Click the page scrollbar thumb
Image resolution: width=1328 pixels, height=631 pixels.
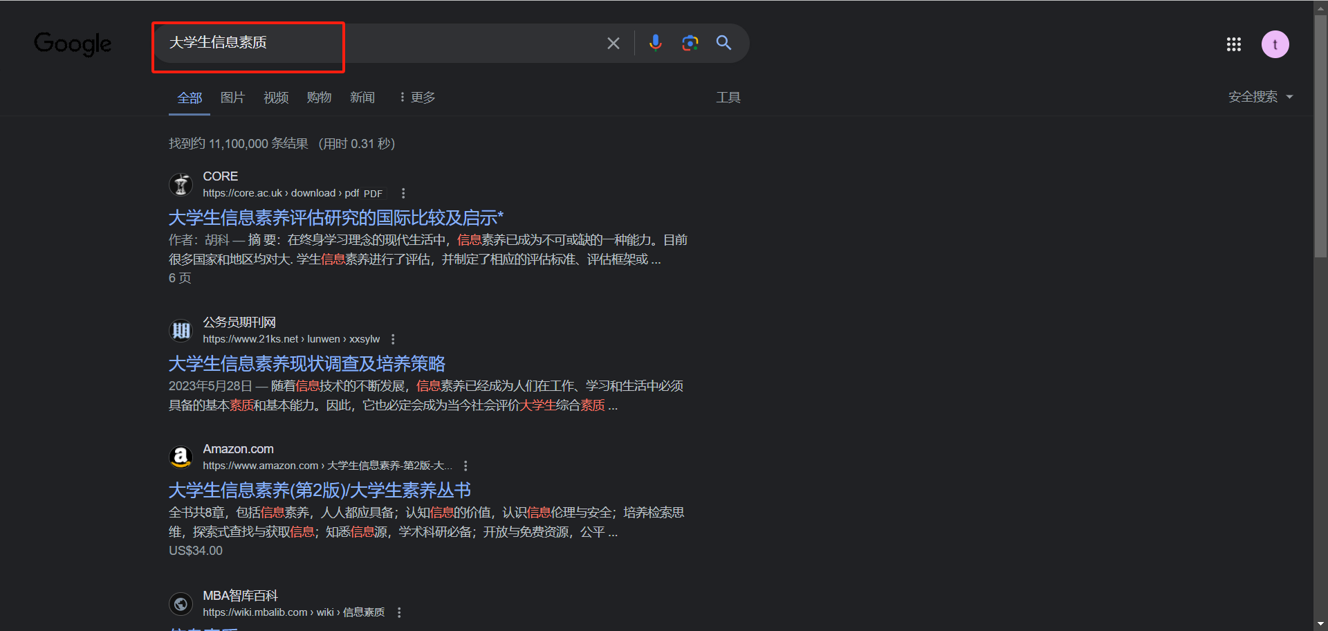tap(1320, 136)
